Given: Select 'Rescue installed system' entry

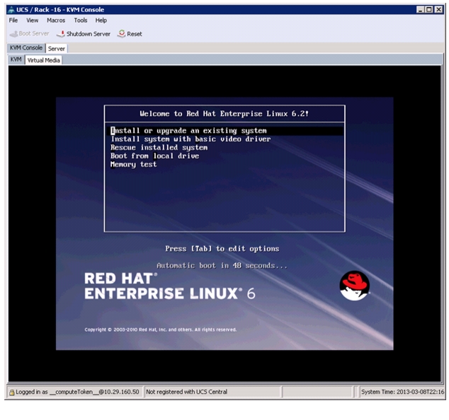Looking at the screenshot, I should coord(159,148).
